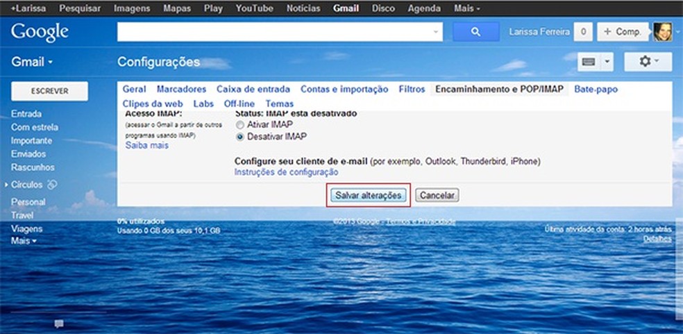Switch to the Marcadores tab
This screenshot has height=334, width=683.
(181, 90)
